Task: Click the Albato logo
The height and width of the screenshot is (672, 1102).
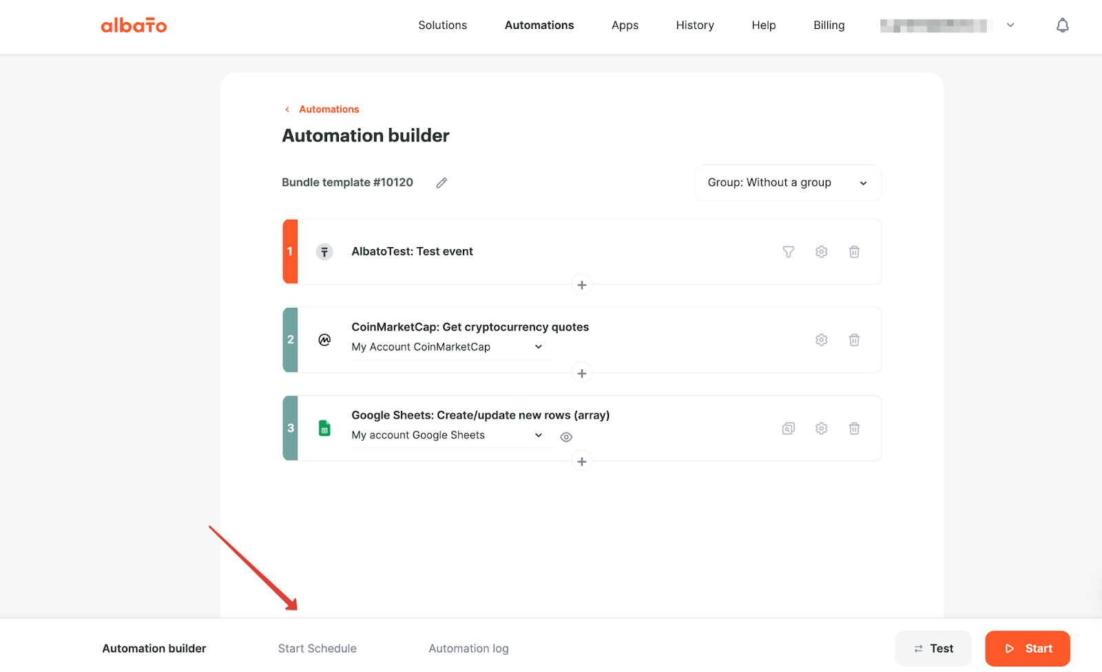Action: (134, 25)
